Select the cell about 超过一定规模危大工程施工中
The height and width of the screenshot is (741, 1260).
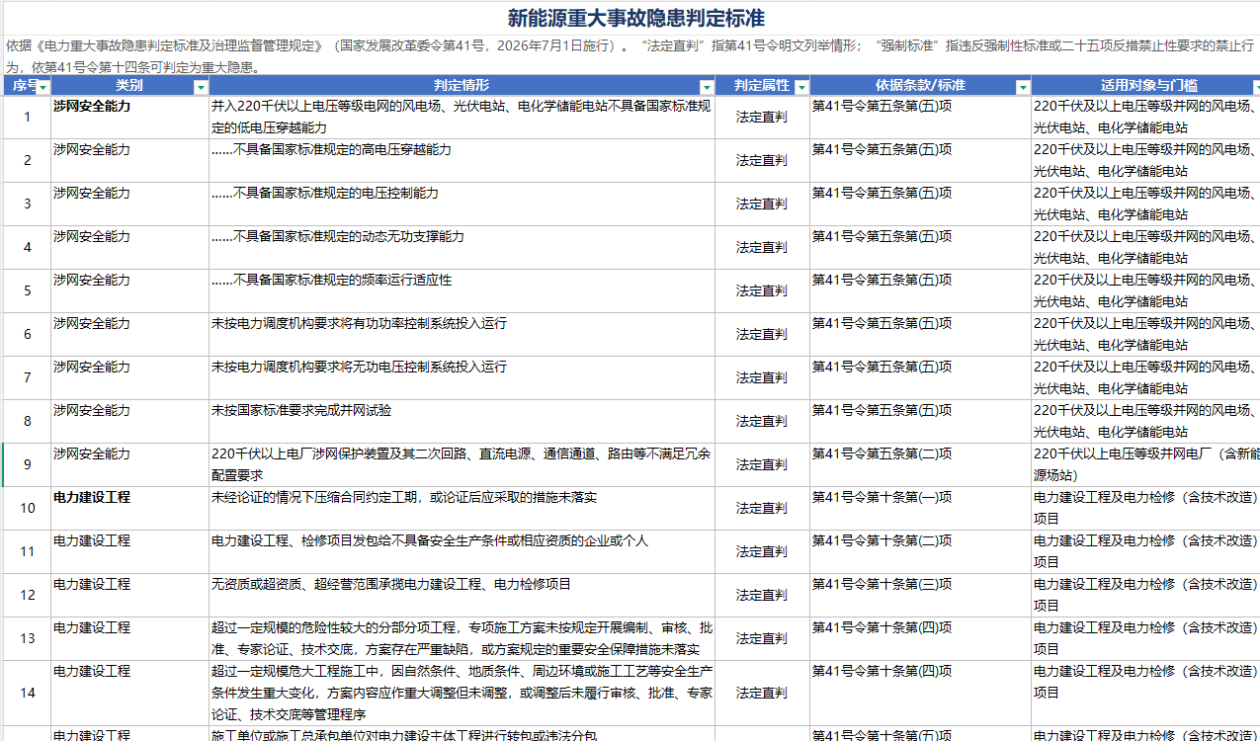point(462,694)
